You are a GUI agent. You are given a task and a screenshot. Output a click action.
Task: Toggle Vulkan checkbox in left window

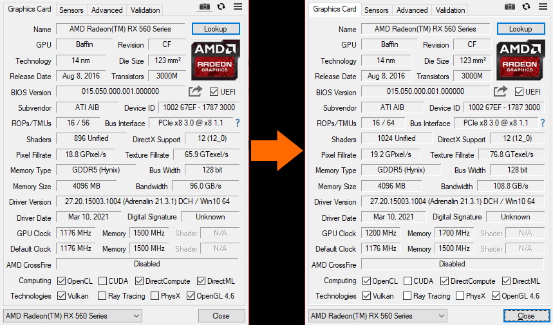tap(61, 296)
